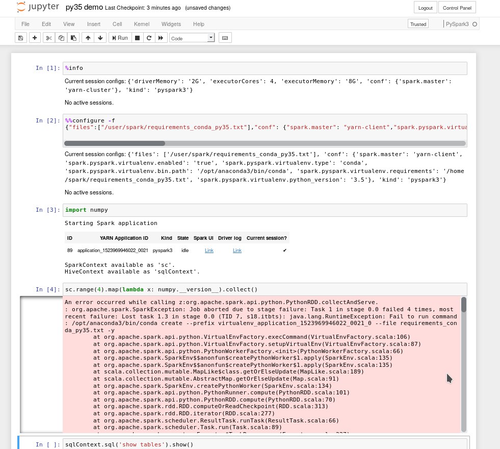The height and width of the screenshot is (449, 500).
Task: Open the Spark UI Link
Action: [x=209, y=251]
